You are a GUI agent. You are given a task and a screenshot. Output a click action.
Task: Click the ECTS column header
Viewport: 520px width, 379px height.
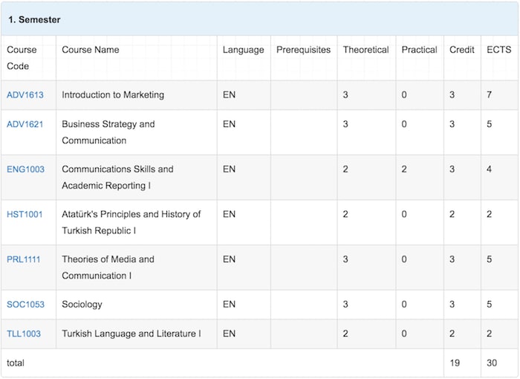pos(498,50)
